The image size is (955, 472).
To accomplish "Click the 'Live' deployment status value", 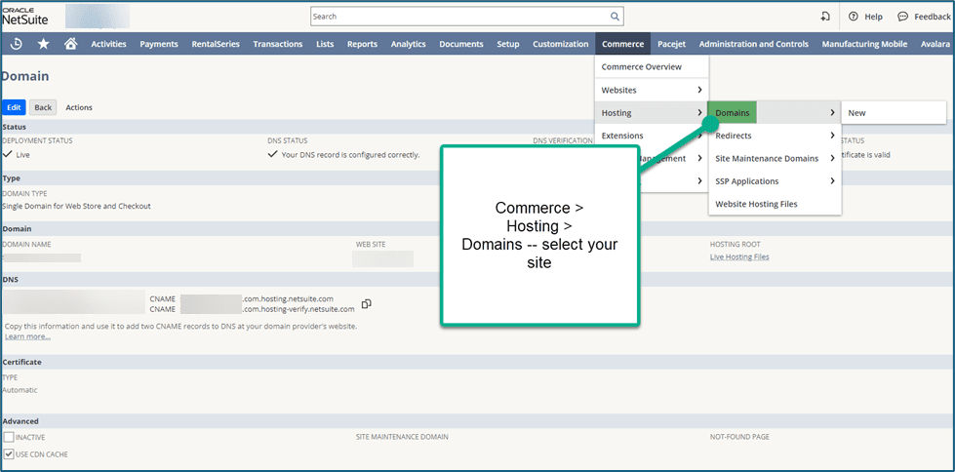I will point(22,155).
